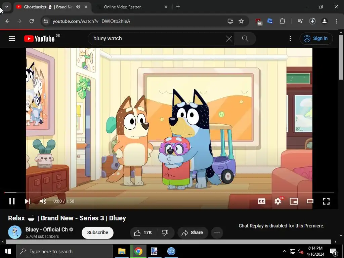Clear the search query with X

tap(229, 39)
